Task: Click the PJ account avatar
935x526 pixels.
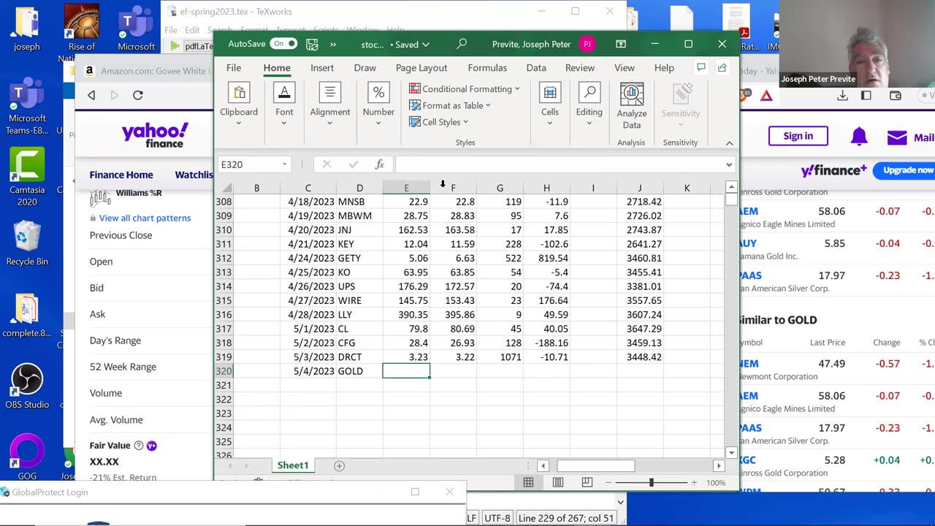Action: [x=587, y=44]
